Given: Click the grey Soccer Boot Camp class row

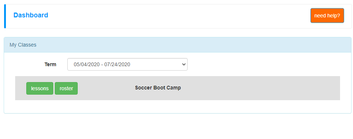Looking at the screenshot, I should pyautogui.click(x=177, y=88).
